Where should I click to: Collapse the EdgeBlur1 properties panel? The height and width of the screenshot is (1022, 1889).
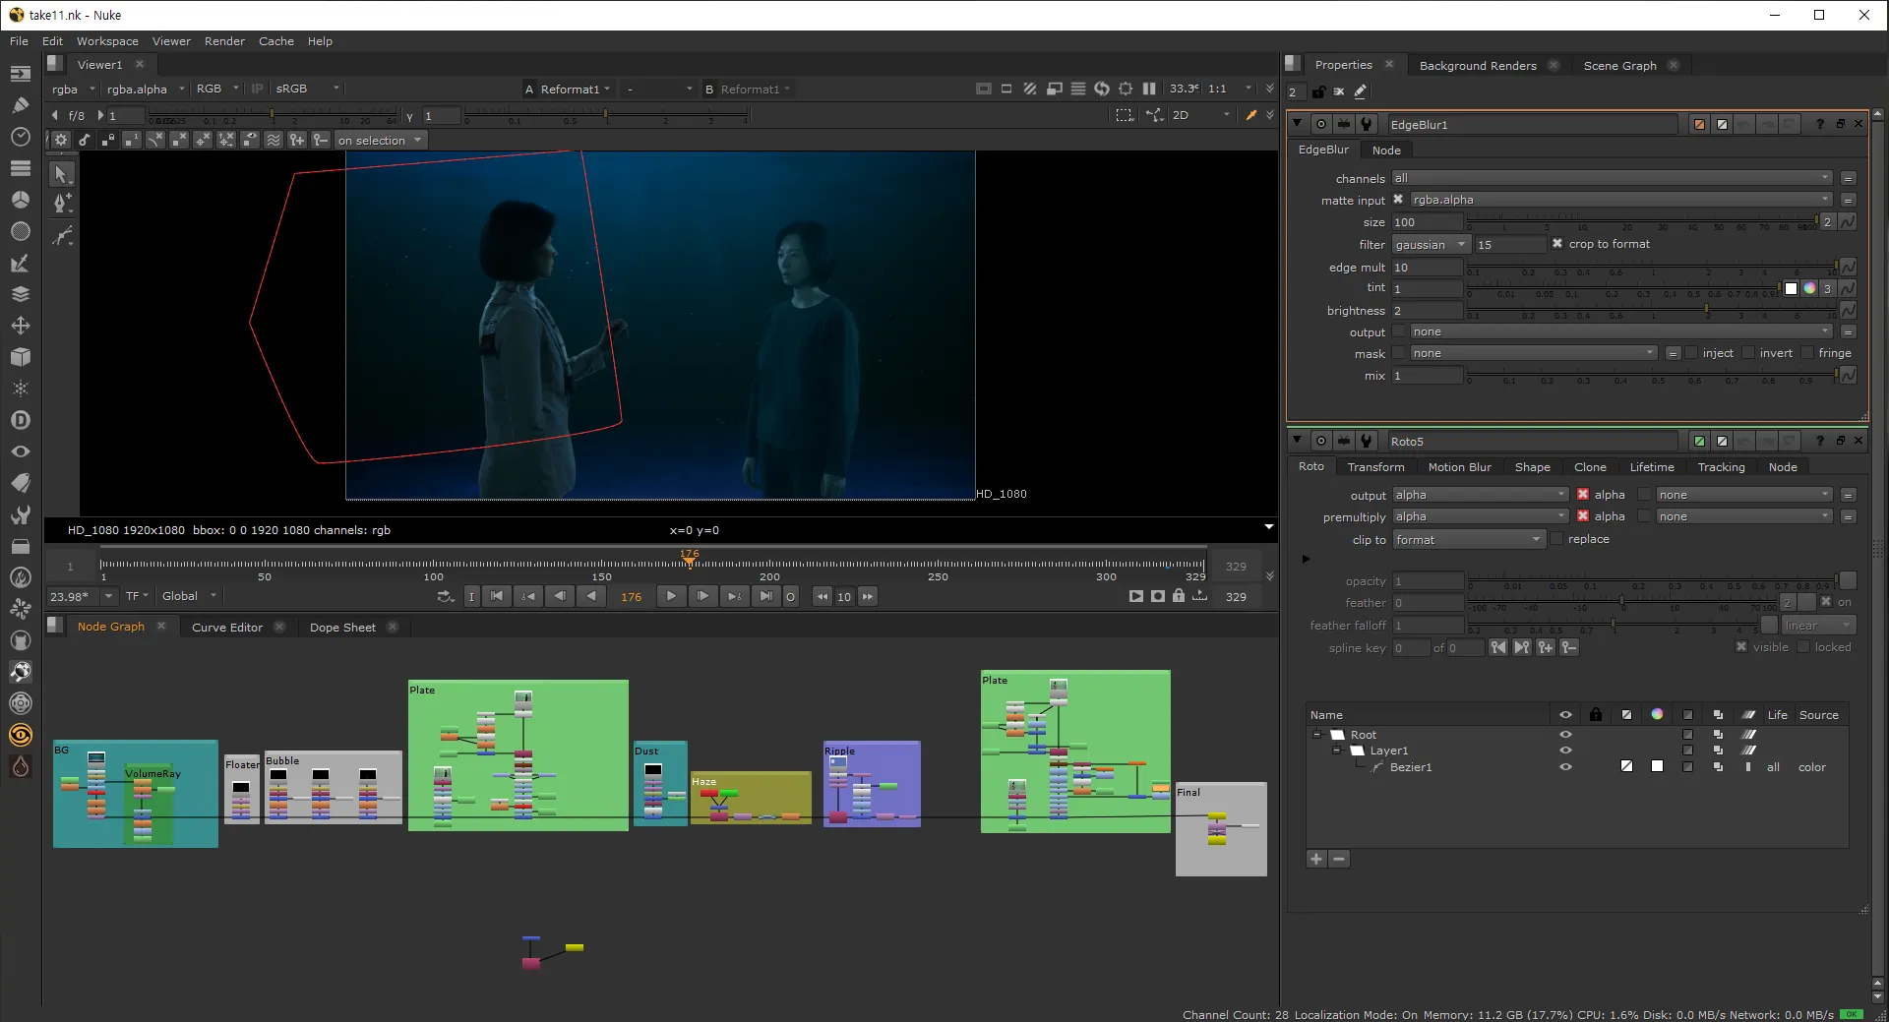pos(1298,124)
